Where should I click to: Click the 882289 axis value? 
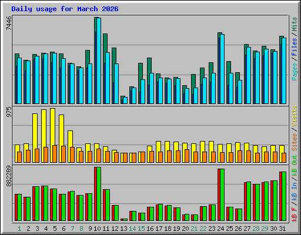tap(9, 176)
